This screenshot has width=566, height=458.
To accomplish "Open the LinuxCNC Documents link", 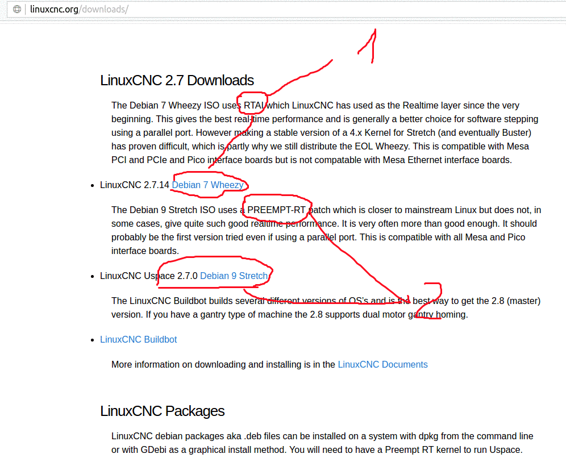I will [382, 364].
